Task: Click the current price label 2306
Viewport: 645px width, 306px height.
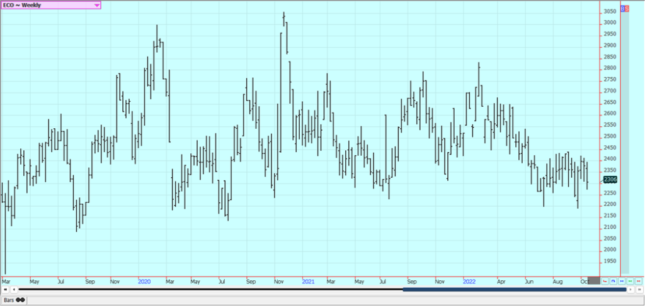Action: [x=610, y=179]
